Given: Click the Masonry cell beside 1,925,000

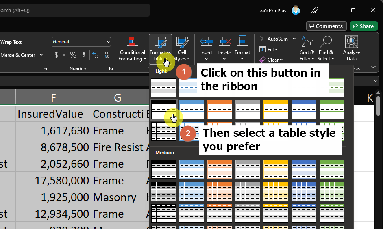Looking at the screenshot, I should click(118, 197).
